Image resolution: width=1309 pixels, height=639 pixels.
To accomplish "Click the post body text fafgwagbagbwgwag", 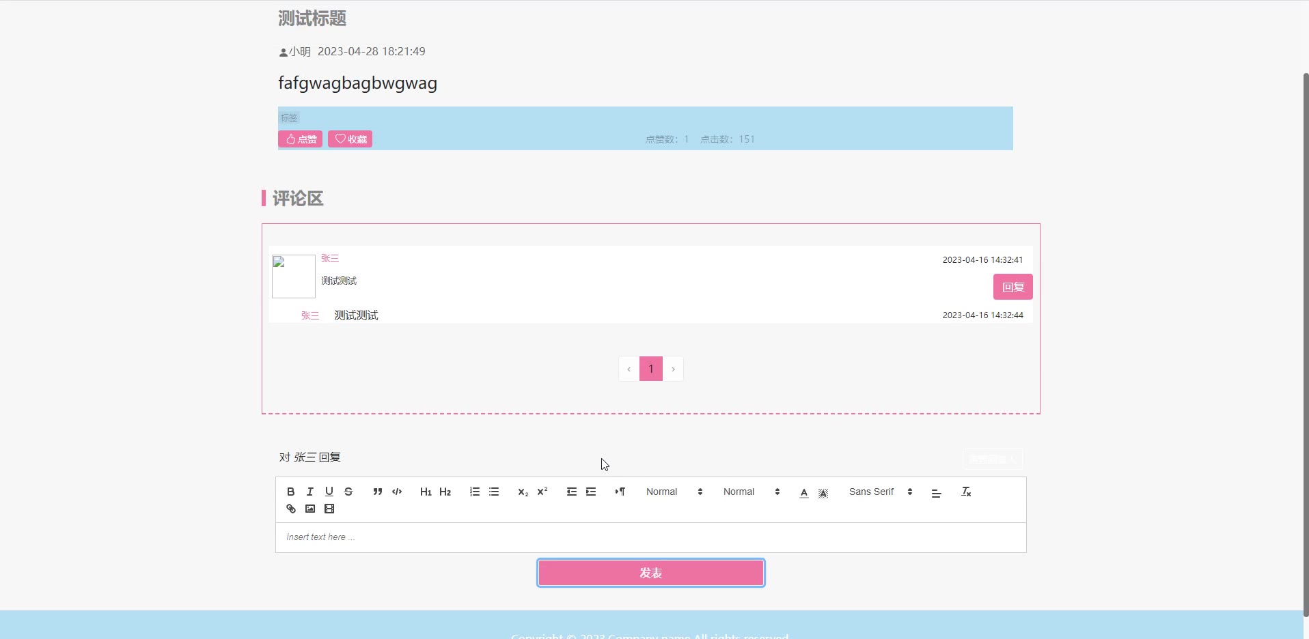I will click(x=357, y=83).
